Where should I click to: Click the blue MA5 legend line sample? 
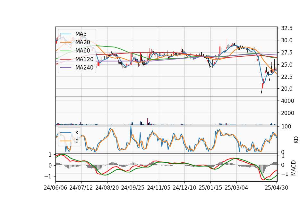click(x=65, y=34)
